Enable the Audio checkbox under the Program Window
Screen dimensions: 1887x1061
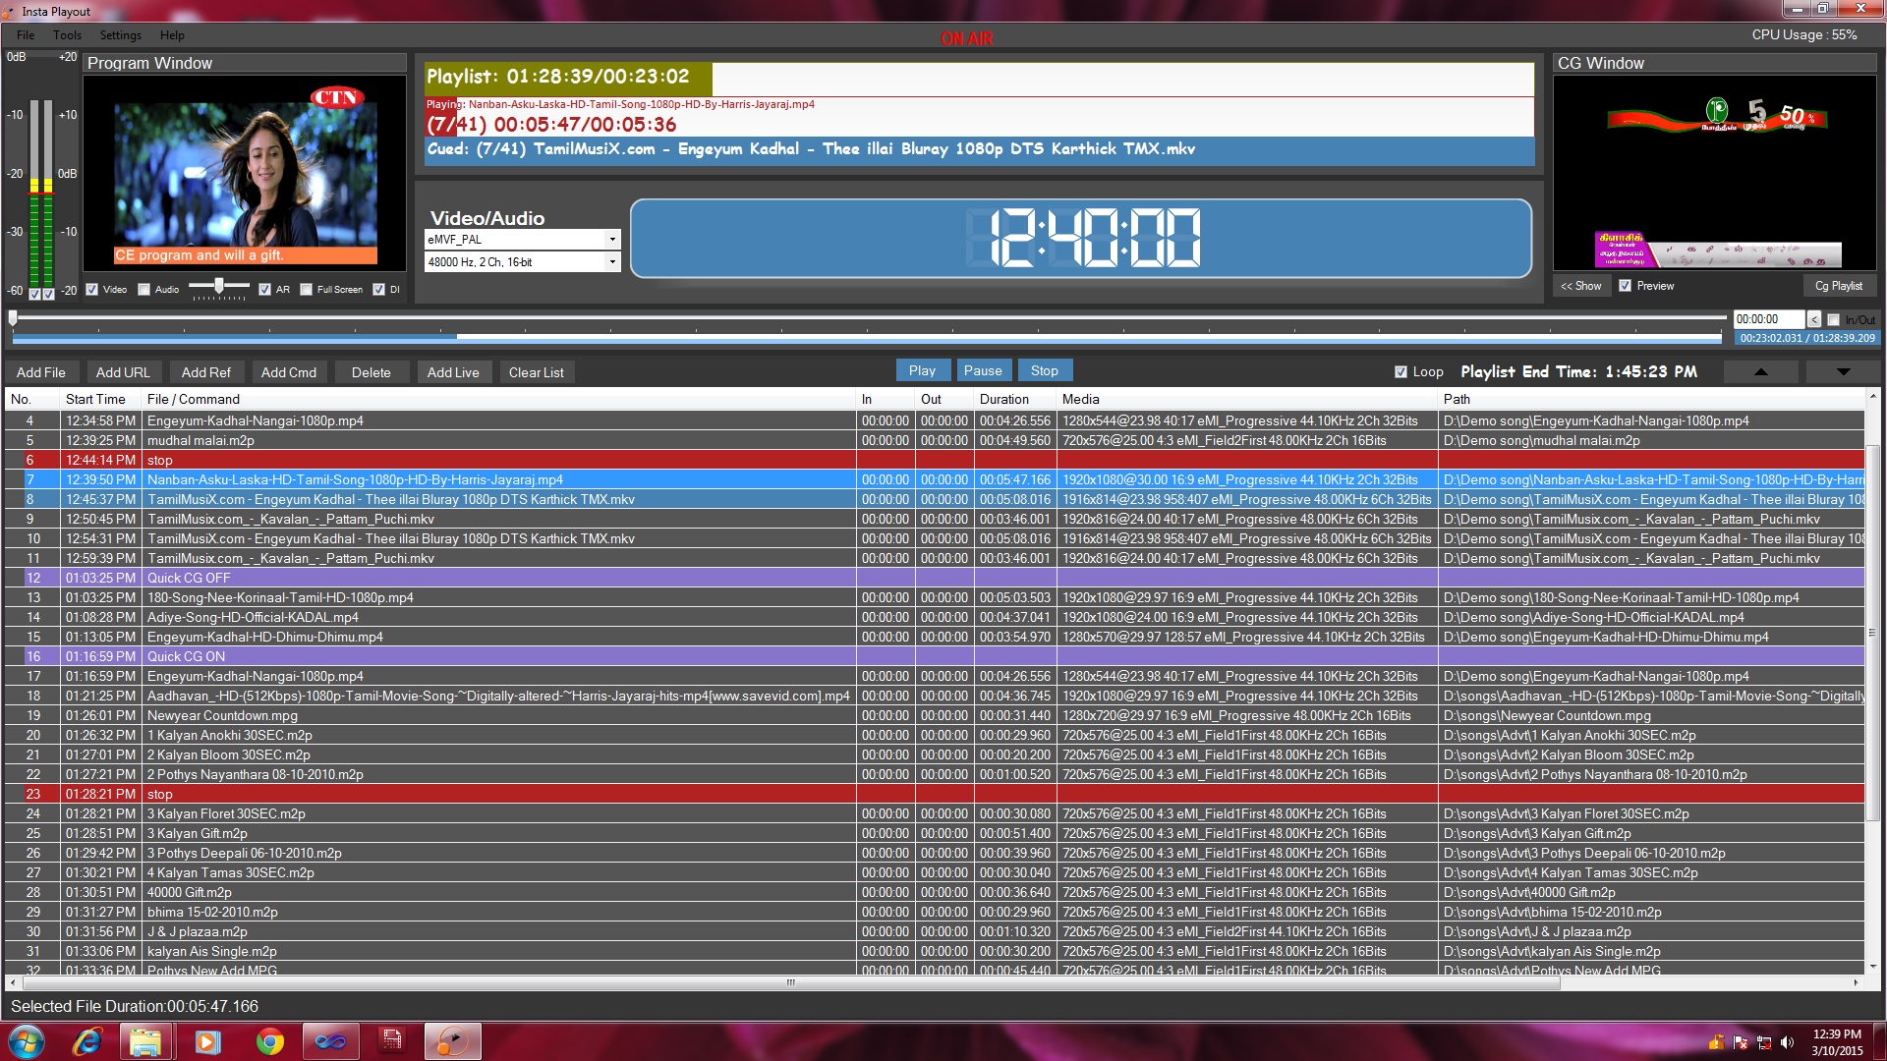tap(143, 289)
